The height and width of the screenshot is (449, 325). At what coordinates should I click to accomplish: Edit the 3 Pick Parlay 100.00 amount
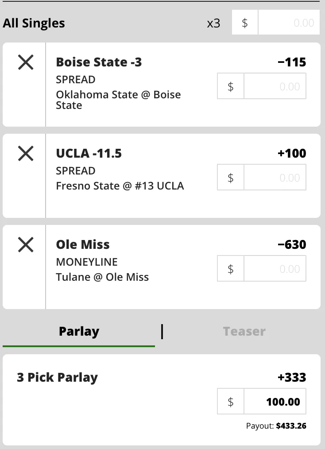pyautogui.click(x=275, y=402)
